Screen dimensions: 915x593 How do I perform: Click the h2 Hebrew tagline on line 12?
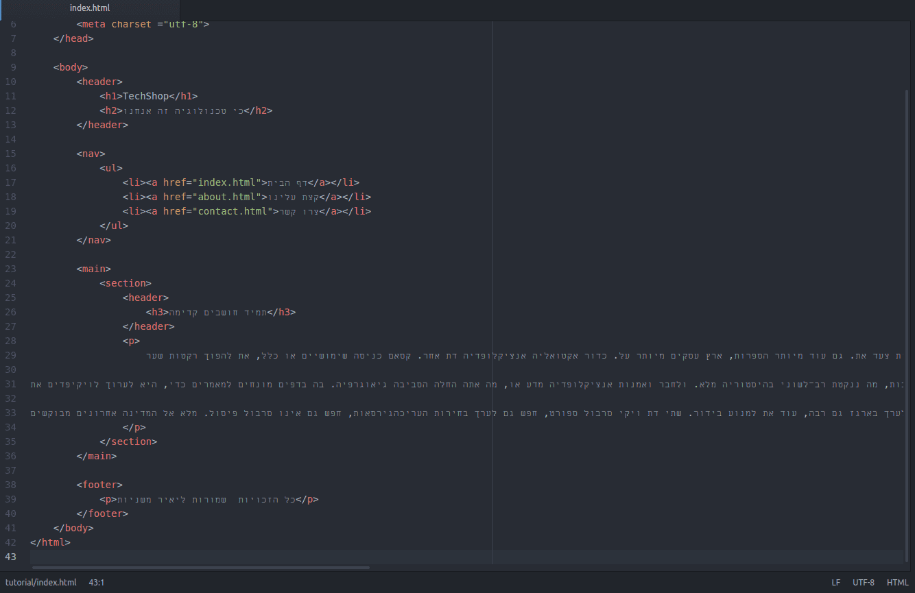[183, 110]
